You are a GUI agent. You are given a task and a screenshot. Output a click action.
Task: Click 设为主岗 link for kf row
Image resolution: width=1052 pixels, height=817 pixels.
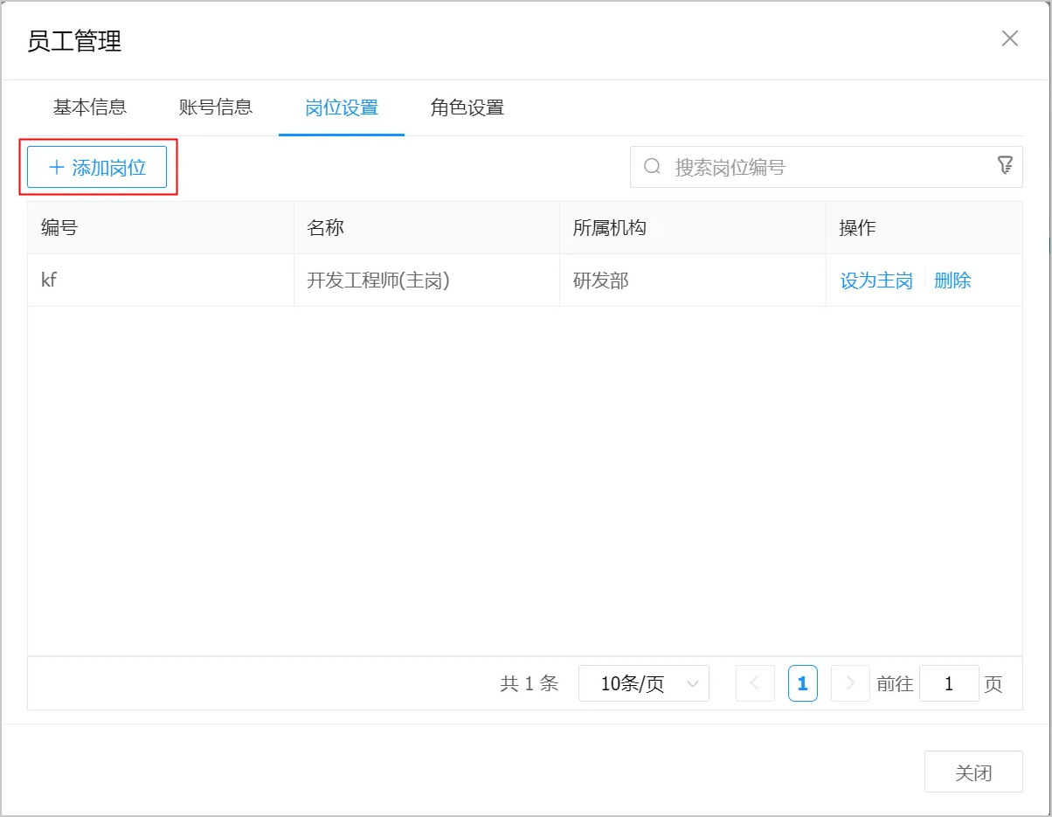[x=876, y=280]
